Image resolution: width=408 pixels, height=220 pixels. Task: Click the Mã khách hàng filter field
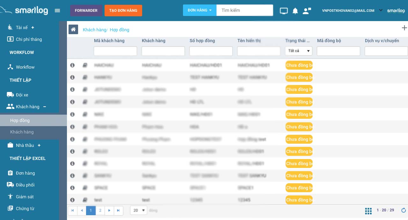tap(115, 51)
